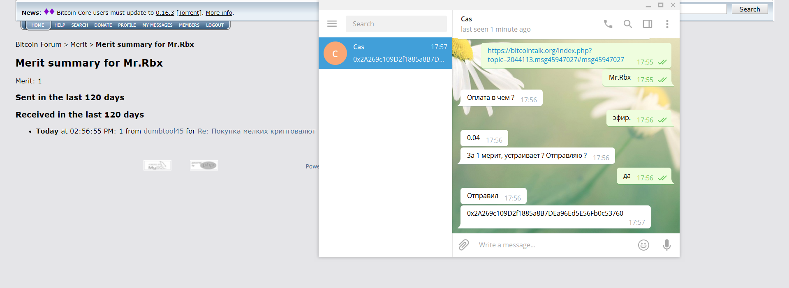Image resolution: width=789 pixels, height=288 pixels.
Task: Maximize the Telegram window
Action: tap(661, 5)
